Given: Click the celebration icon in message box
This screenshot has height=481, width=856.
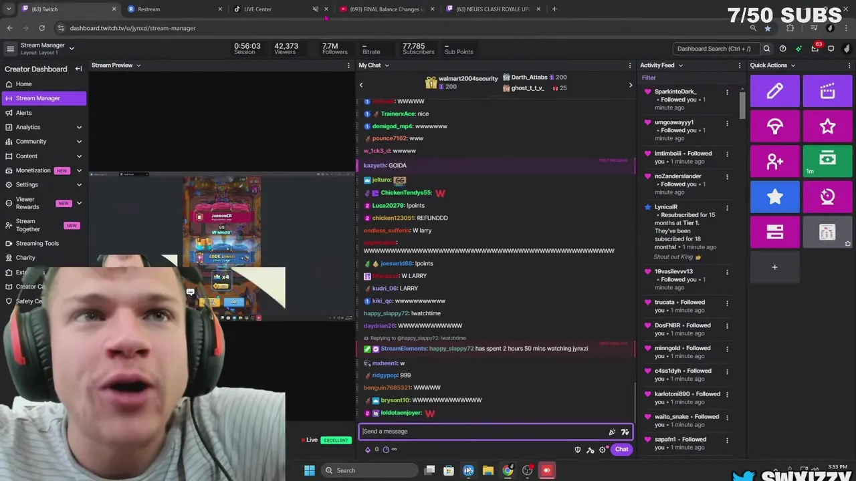Looking at the screenshot, I should [612, 432].
